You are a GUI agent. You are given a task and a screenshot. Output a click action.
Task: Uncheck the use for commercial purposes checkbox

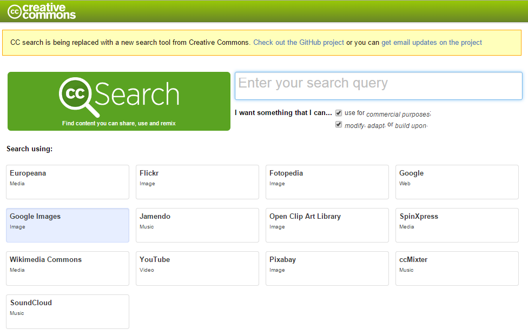tap(339, 113)
